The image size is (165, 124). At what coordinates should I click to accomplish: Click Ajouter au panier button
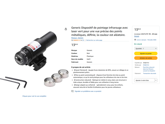(x=146, y=54)
